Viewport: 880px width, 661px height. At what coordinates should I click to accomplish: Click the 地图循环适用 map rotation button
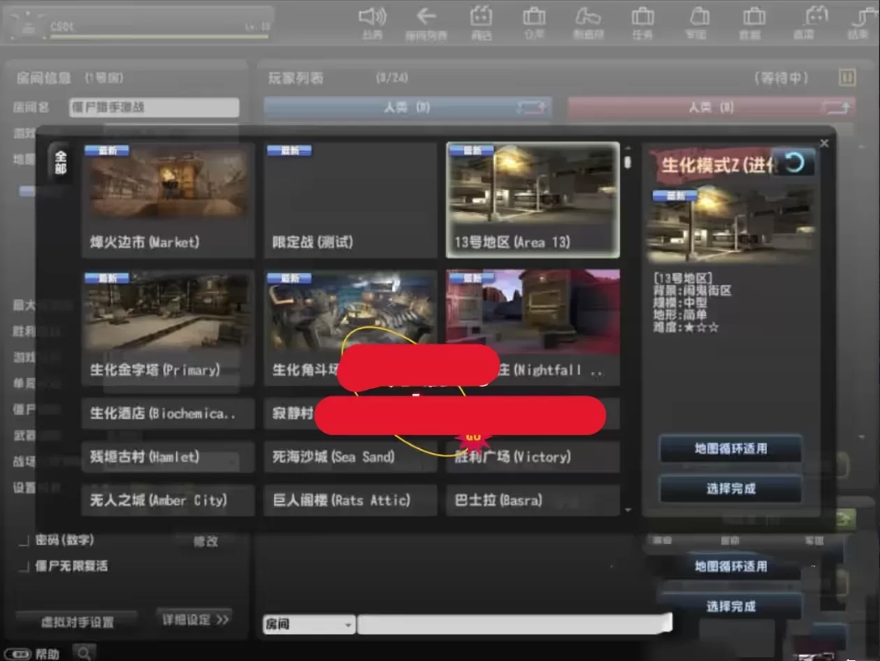pos(729,448)
